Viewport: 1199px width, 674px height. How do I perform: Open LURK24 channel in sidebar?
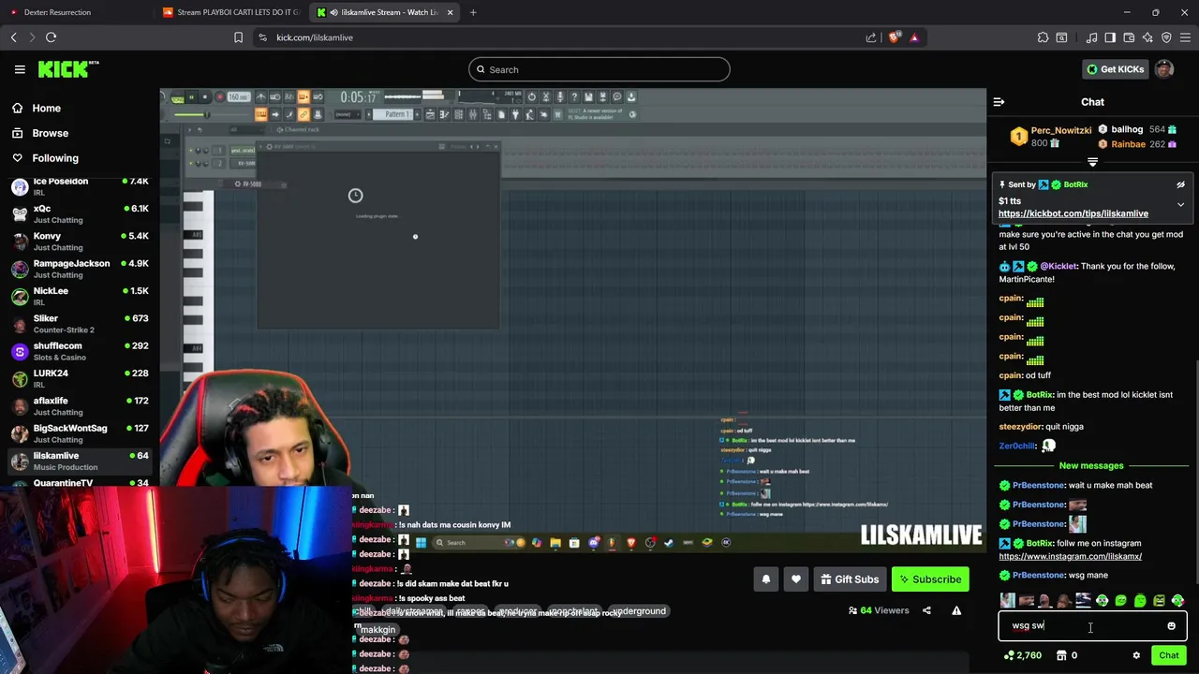[x=79, y=378]
